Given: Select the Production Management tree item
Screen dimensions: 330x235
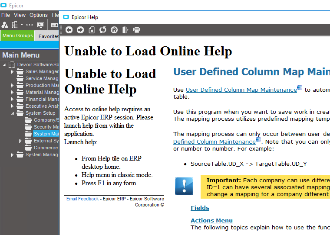Looking at the screenshot, I should pos(42,85).
